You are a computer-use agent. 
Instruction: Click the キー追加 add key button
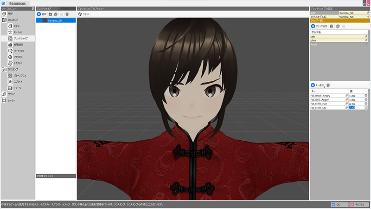pos(317,85)
